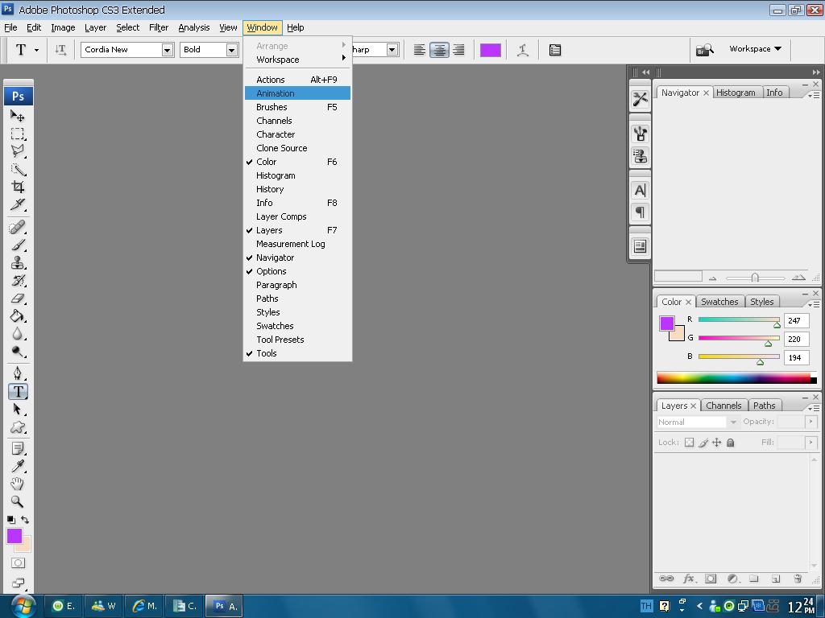Select the Brush tool
825x618 pixels.
[18, 245]
